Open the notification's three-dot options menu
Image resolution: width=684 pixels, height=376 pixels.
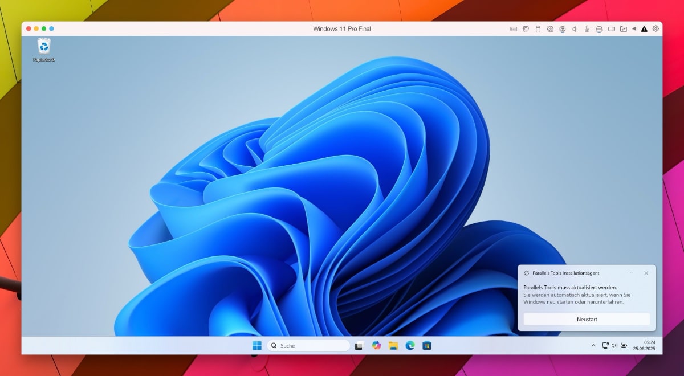coord(630,273)
